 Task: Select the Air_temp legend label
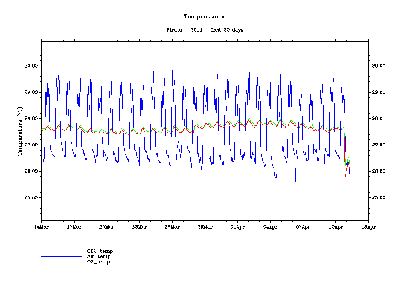99,256
